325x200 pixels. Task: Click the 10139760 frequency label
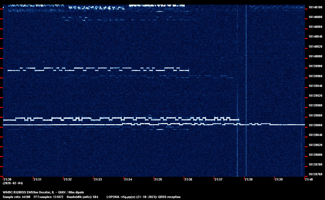pos(315,174)
